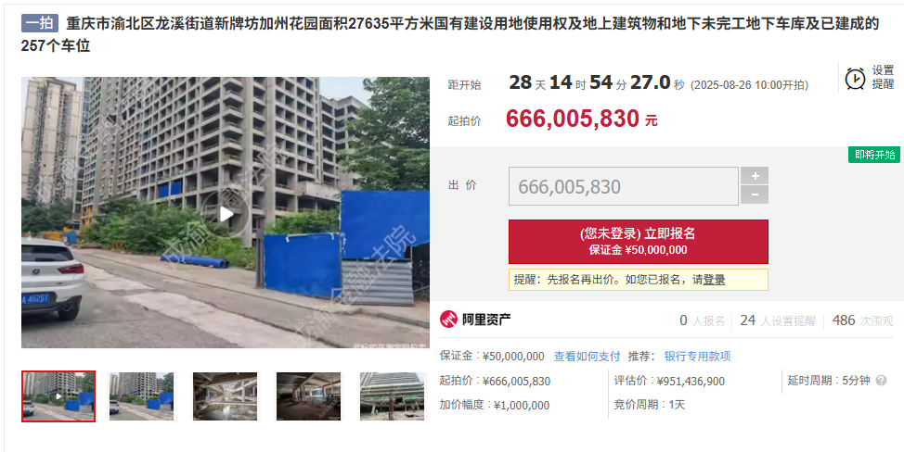The image size is (904, 452).
Task: Click the red 立即报名 registration button
Action: point(639,242)
